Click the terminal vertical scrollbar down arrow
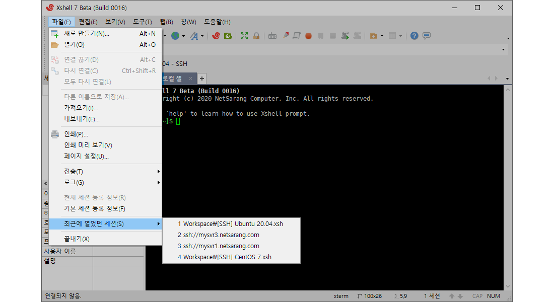The image size is (554, 302). pyautogui.click(x=508, y=286)
